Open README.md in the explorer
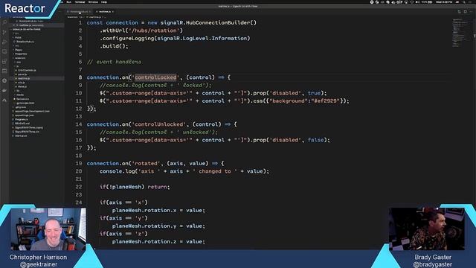This screenshot has height=268, width=476. click(22, 124)
